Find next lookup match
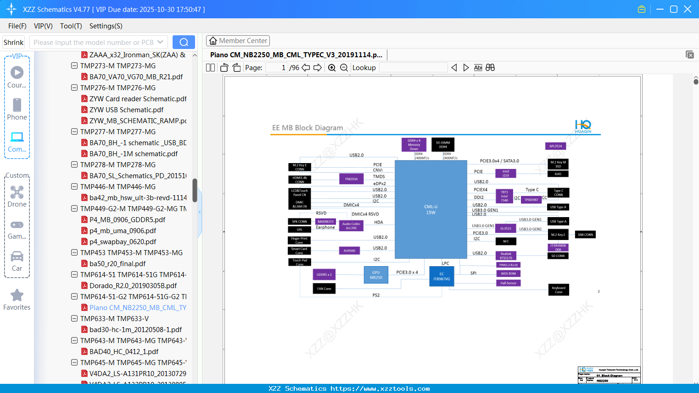This screenshot has width=699, height=393. click(x=466, y=68)
